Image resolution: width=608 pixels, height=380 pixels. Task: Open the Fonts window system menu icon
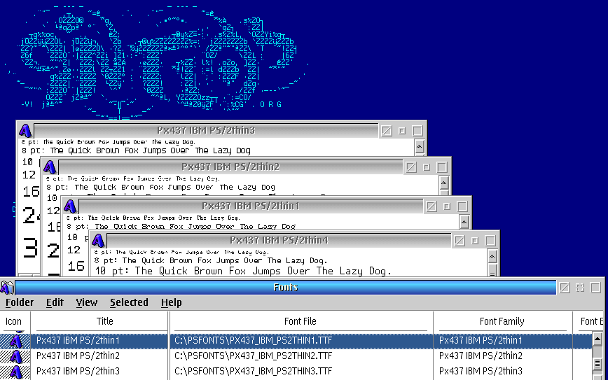(7, 287)
